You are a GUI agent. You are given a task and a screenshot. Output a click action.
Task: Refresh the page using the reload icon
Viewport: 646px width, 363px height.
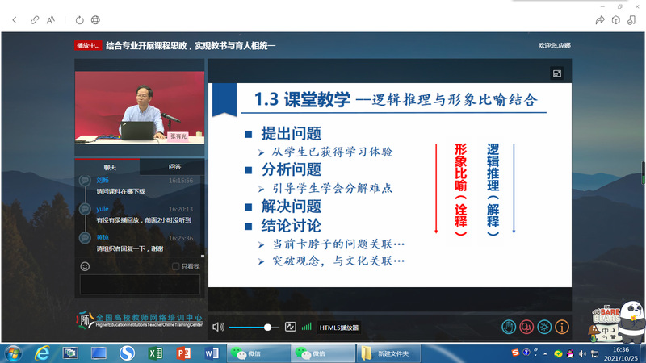[79, 19]
